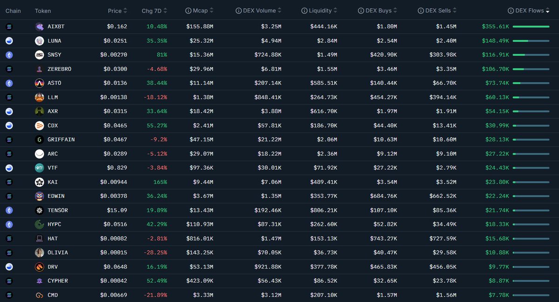Click the $110.93M market cap for HYPC
Image resolution: width=559 pixels, height=302 pixels.
pos(199,224)
